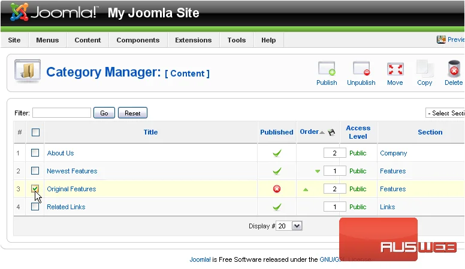Screen dimensions: 465x269
Task: Move Original Features up with green arrow
Action: 306,189
